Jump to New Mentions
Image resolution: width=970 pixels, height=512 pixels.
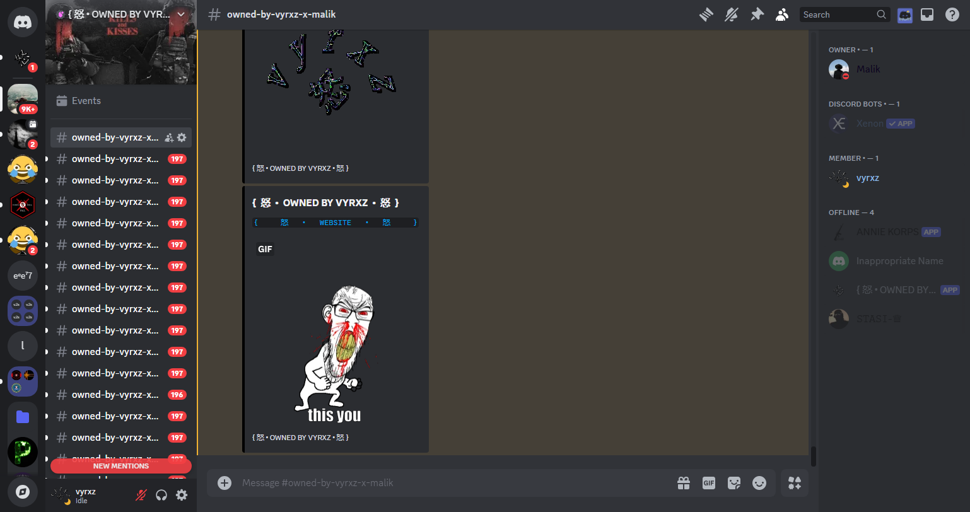point(121,466)
